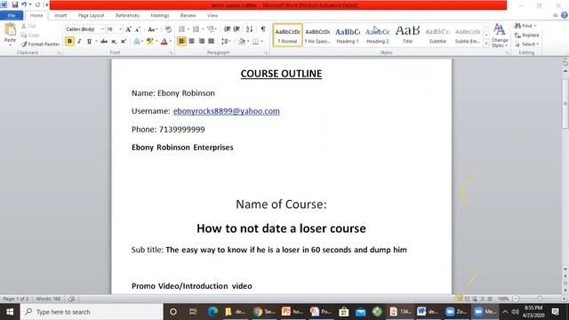Click the Shrink Font icon

(x=138, y=29)
